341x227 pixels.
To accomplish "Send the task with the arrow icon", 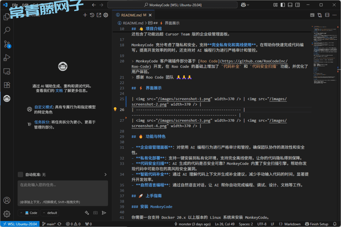I will click(x=104, y=213).
